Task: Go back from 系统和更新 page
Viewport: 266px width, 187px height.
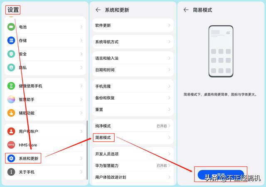Action: (x=98, y=10)
